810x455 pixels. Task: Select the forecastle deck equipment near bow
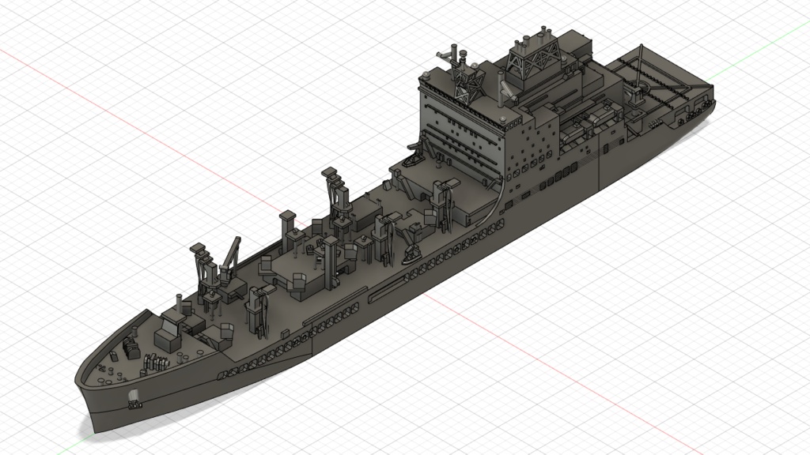(x=131, y=348)
